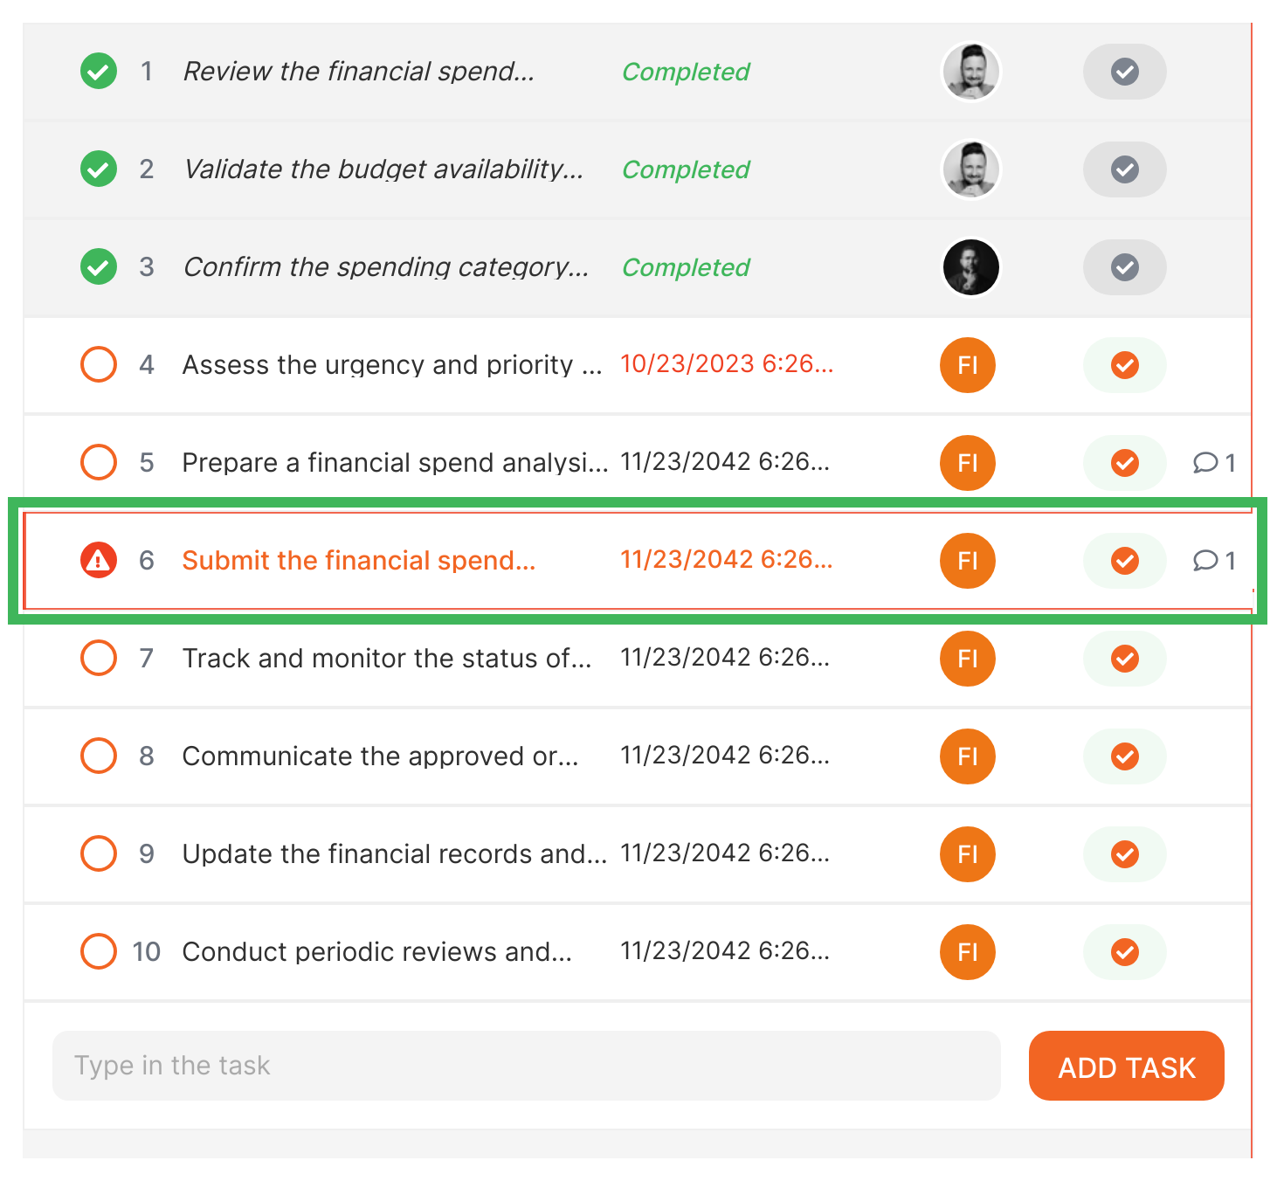
Task: Click the gray check badge on task 1
Action: pyautogui.click(x=1124, y=72)
